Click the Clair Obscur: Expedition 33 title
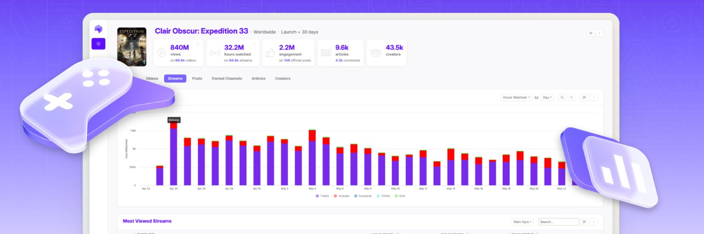 [201, 31]
